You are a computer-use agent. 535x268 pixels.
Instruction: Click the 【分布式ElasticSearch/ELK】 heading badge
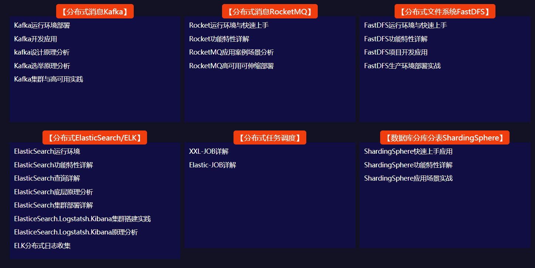pos(95,138)
